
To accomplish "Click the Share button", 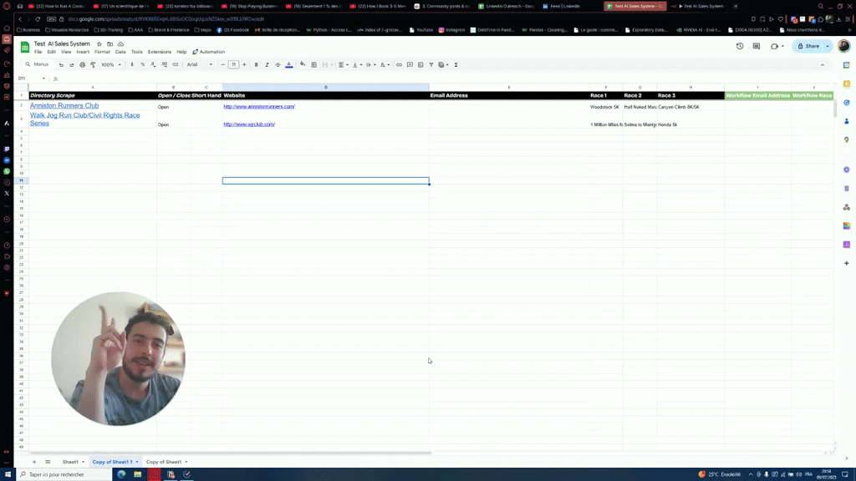I will tap(808, 47).
